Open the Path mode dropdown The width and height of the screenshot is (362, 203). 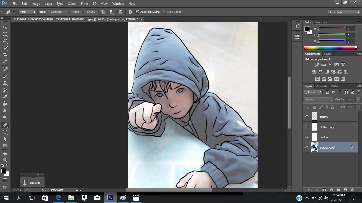pos(27,12)
